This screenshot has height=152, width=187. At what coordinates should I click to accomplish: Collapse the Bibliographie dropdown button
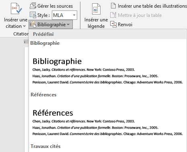51,25
